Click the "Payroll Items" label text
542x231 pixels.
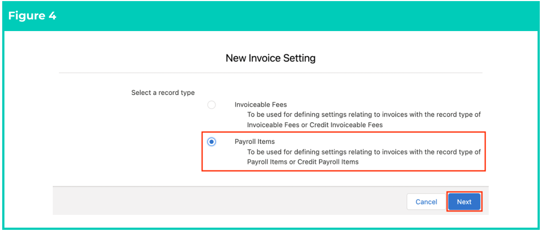(x=255, y=142)
